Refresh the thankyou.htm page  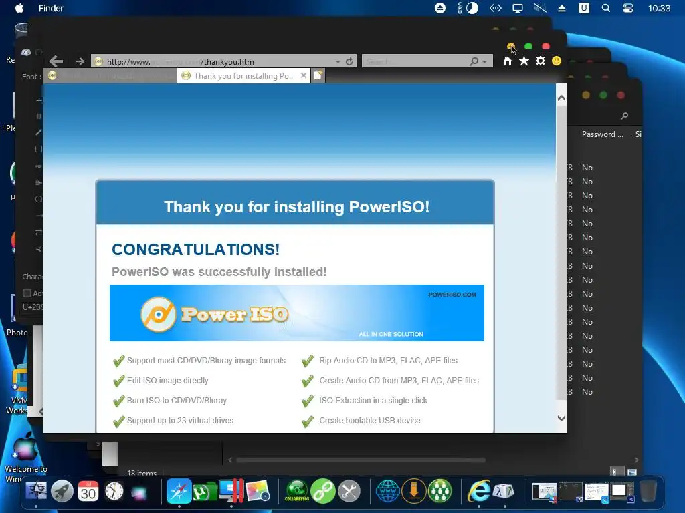click(x=349, y=61)
